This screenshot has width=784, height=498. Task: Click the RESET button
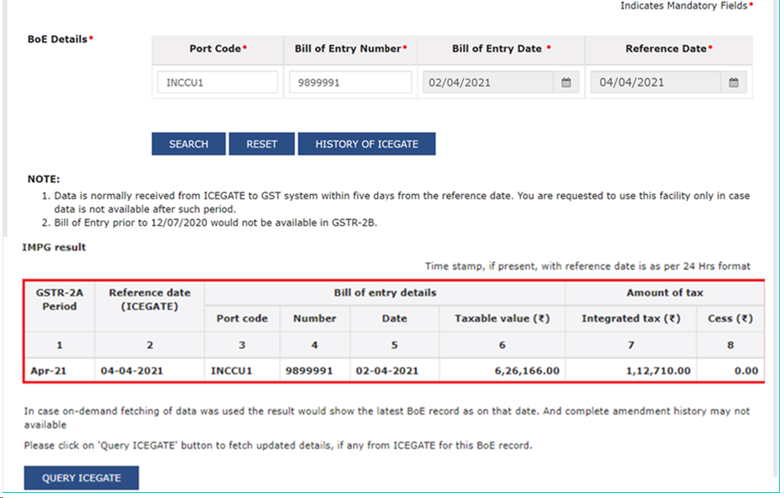(x=261, y=144)
